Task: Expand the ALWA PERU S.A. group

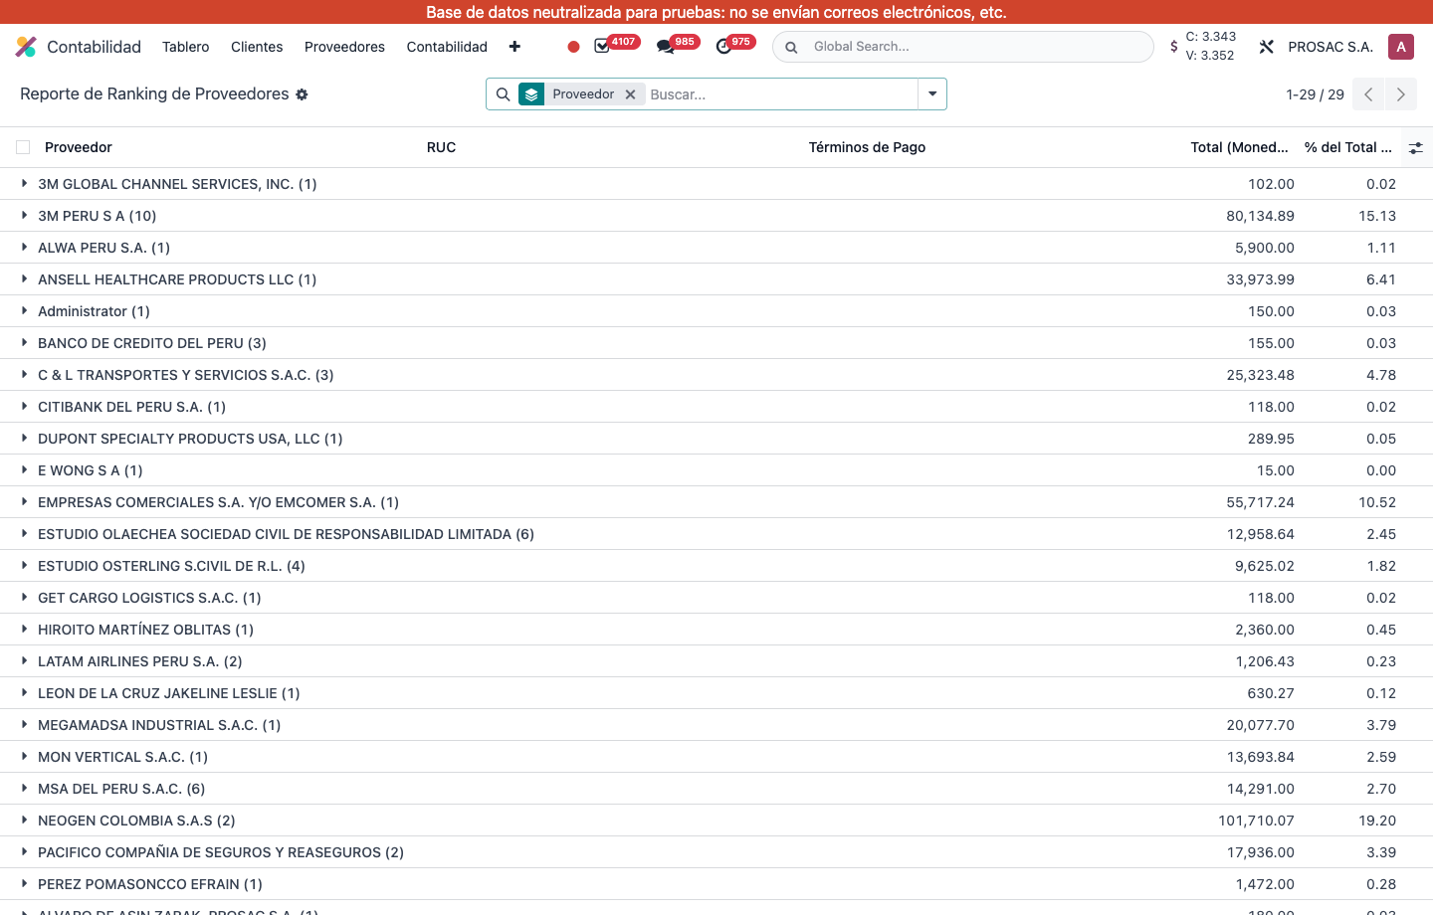Action: pos(24,248)
